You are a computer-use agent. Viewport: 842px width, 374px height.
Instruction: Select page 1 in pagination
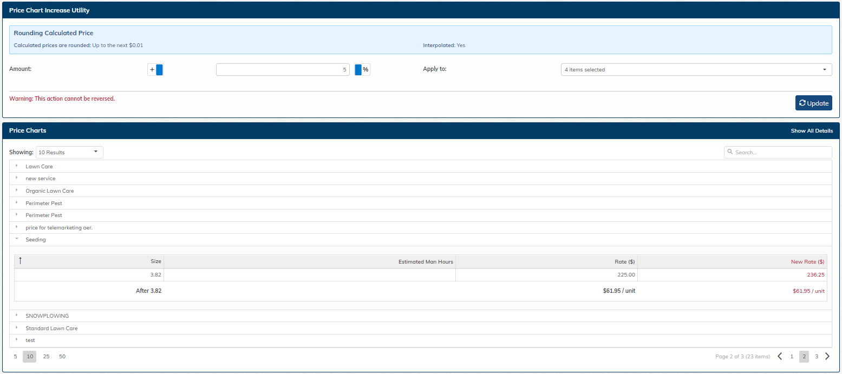click(x=792, y=357)
